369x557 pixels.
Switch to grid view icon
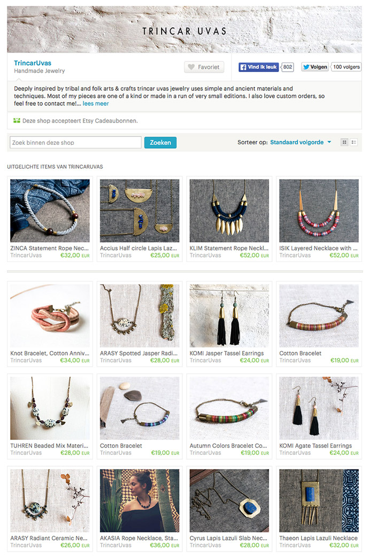click(344, 142)
